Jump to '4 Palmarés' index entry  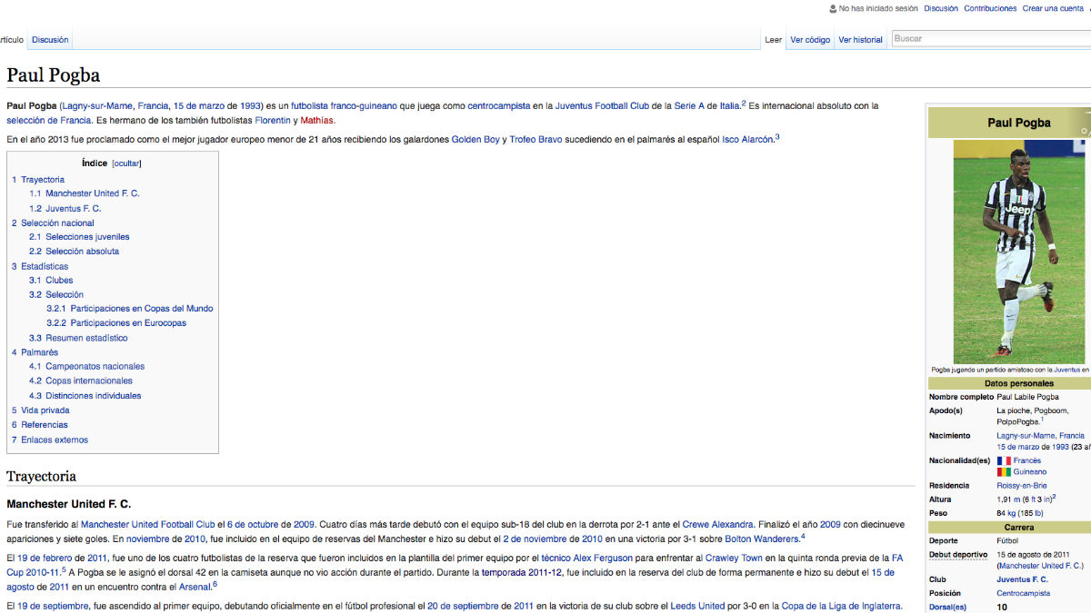click(35, 352)
